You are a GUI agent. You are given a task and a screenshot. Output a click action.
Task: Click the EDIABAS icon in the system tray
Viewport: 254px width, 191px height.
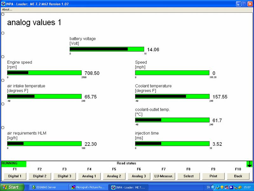[217, 187]
